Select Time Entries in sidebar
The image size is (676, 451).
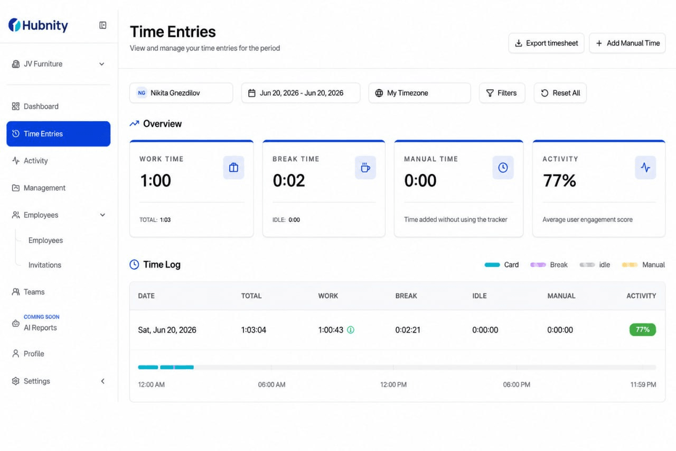pyautogui.click(x=58, y=134)
